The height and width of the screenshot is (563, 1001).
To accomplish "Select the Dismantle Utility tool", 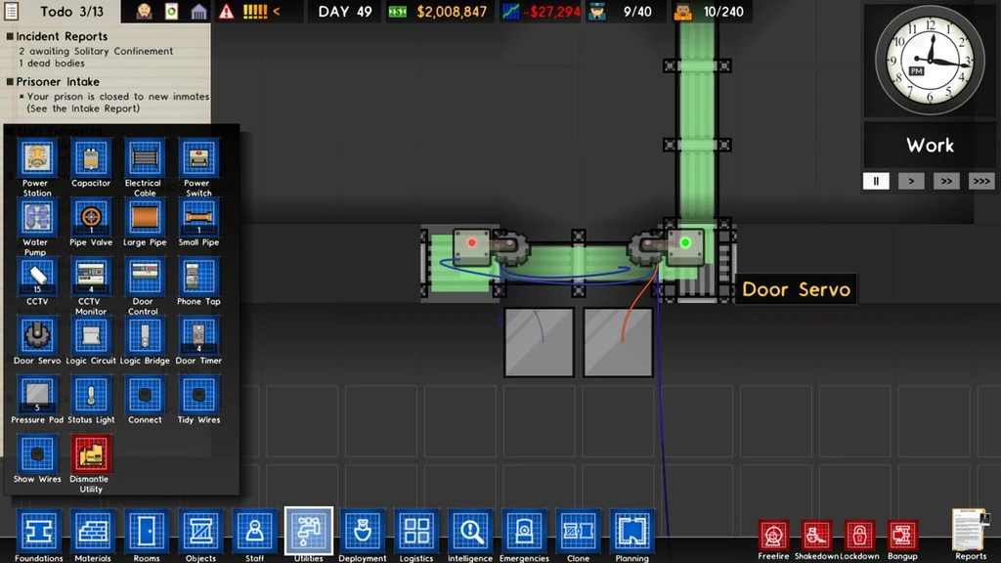I will coord(91,455).
